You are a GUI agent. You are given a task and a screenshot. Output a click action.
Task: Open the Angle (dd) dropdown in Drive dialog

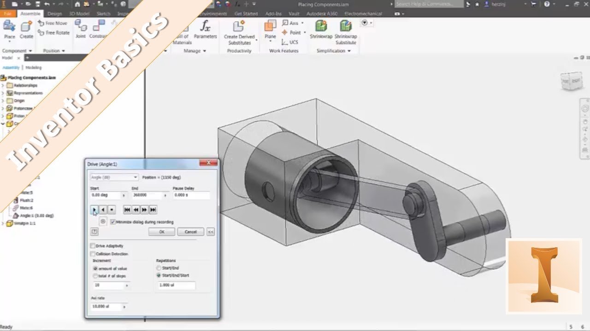(x=114, y=177)
